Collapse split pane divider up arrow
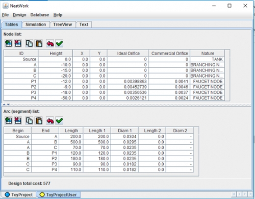 pos(4,105)
